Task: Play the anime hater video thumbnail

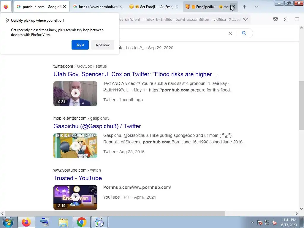Action: [x=75, y=145]
